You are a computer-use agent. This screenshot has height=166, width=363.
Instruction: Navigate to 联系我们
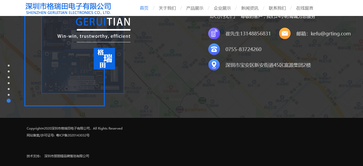coord(277,8)
